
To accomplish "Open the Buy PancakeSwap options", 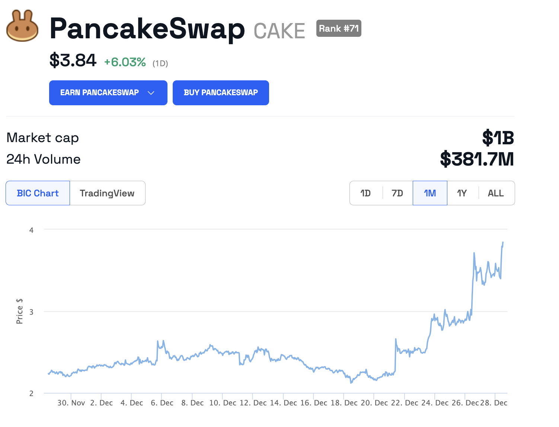I will (221, 93).
